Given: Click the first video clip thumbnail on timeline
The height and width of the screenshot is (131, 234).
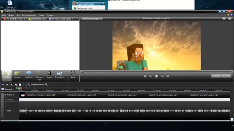Looking at the screenshot, I should coord(23,95).
